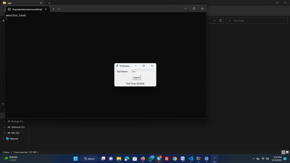
Task: Expand the Backups (F:) drive
Action: click(x=4, y=121)
